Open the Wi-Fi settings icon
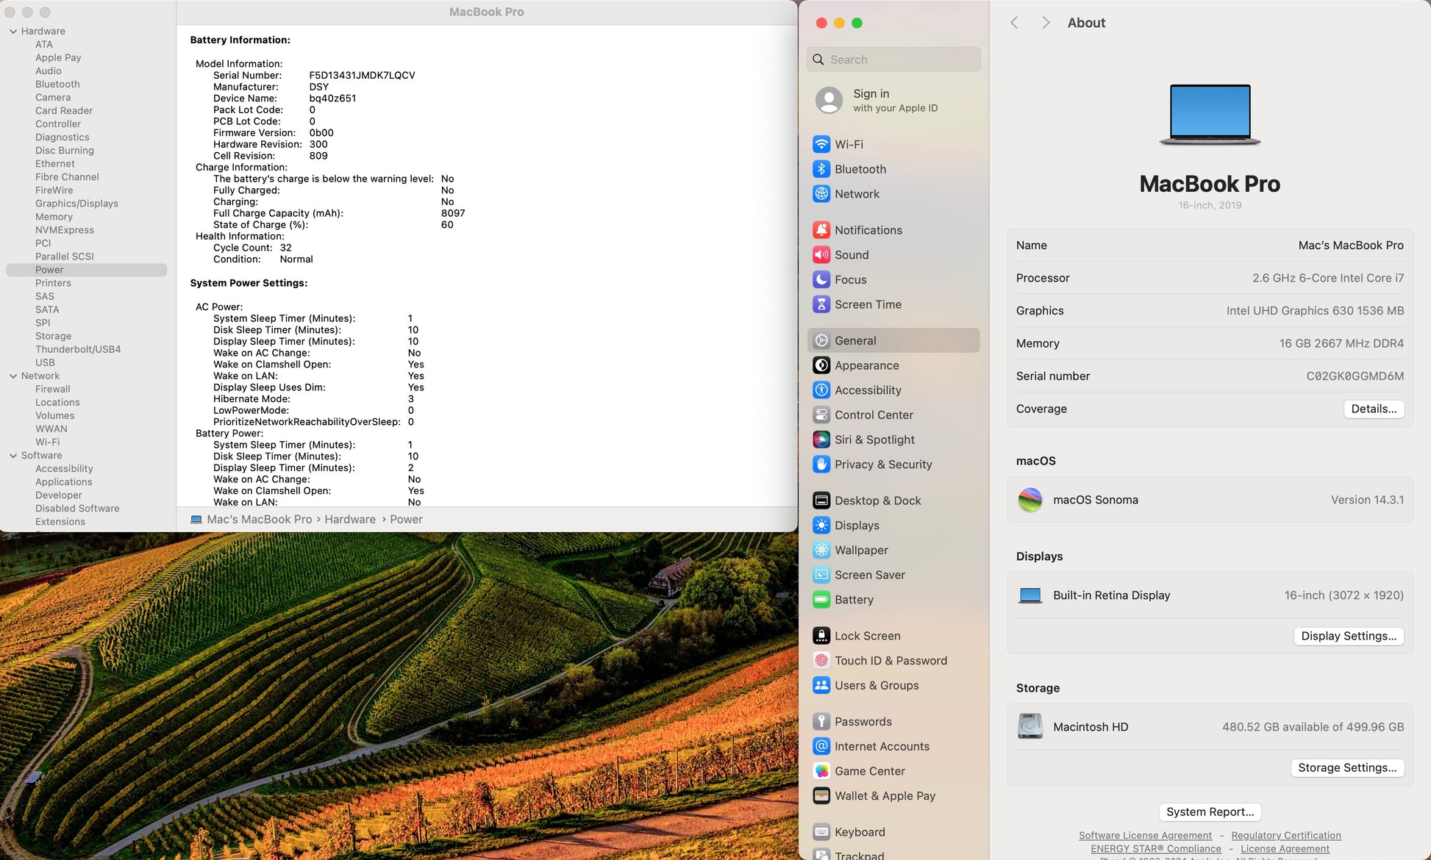Screen dimensions: 1431x860 pyautogui.click(x=821, y=144)
